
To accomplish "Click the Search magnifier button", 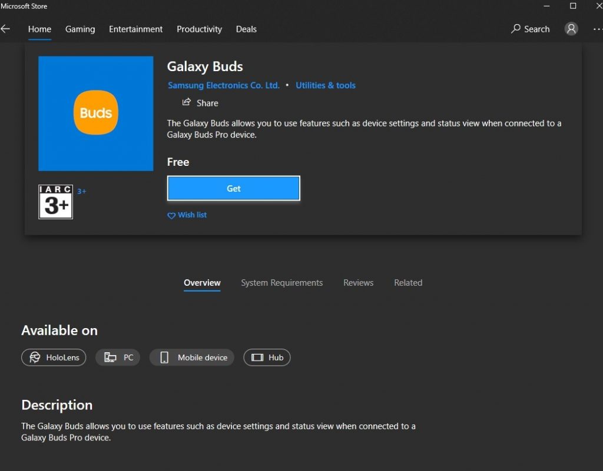I will pyautogui.click(x=531, y=29).
